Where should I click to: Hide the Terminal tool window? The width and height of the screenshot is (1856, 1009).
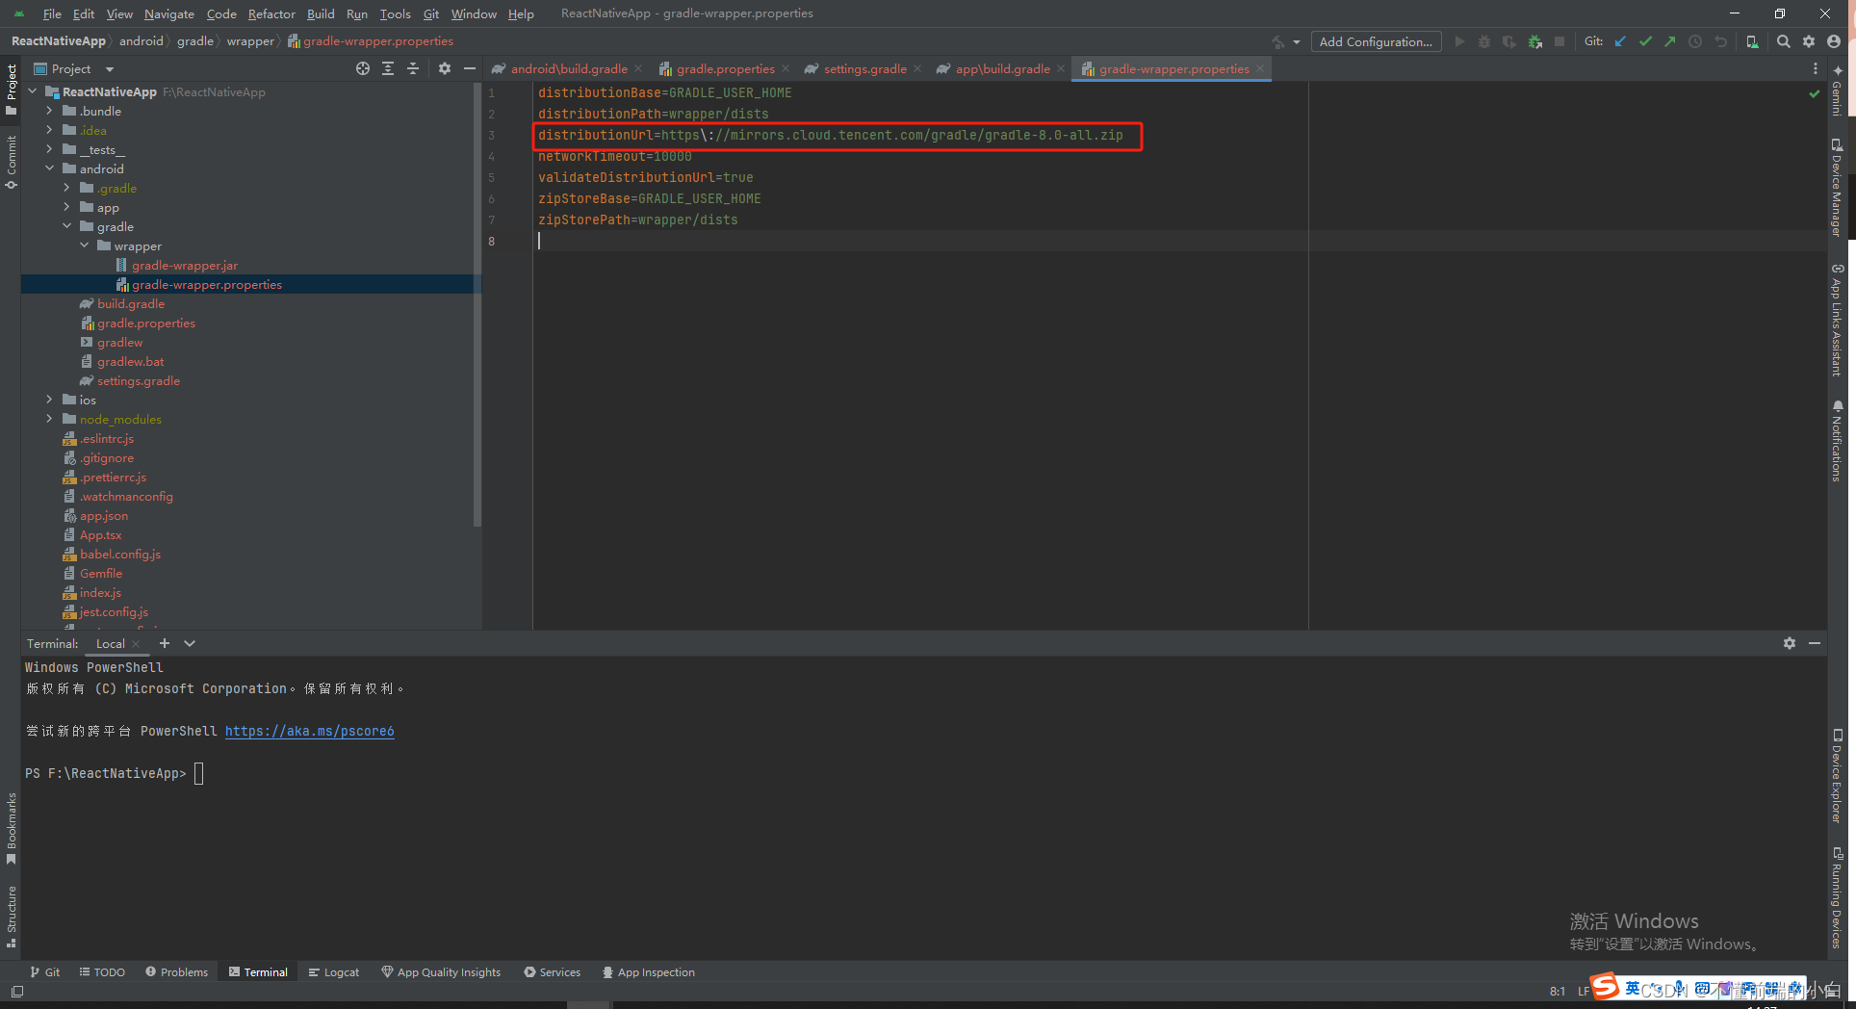[1815, 643]
